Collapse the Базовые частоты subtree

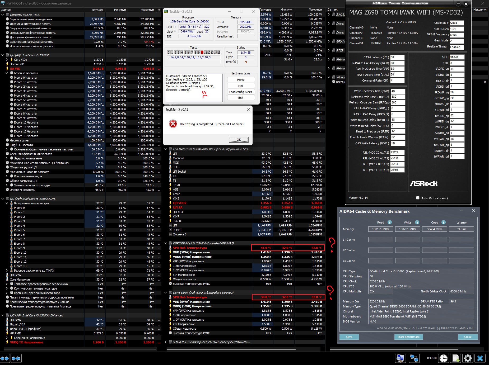[7, 73]
